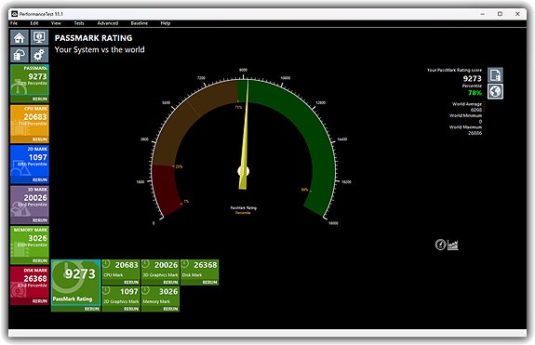Switch to gauge dial view icon
This screenshot has height=345, width=535.
click(440, 245)
